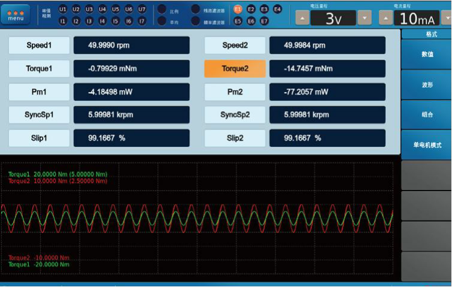This screenshot has height=287, width=452.
Task: Select I2 peak detection indicator
Action: tap(76, 21)
